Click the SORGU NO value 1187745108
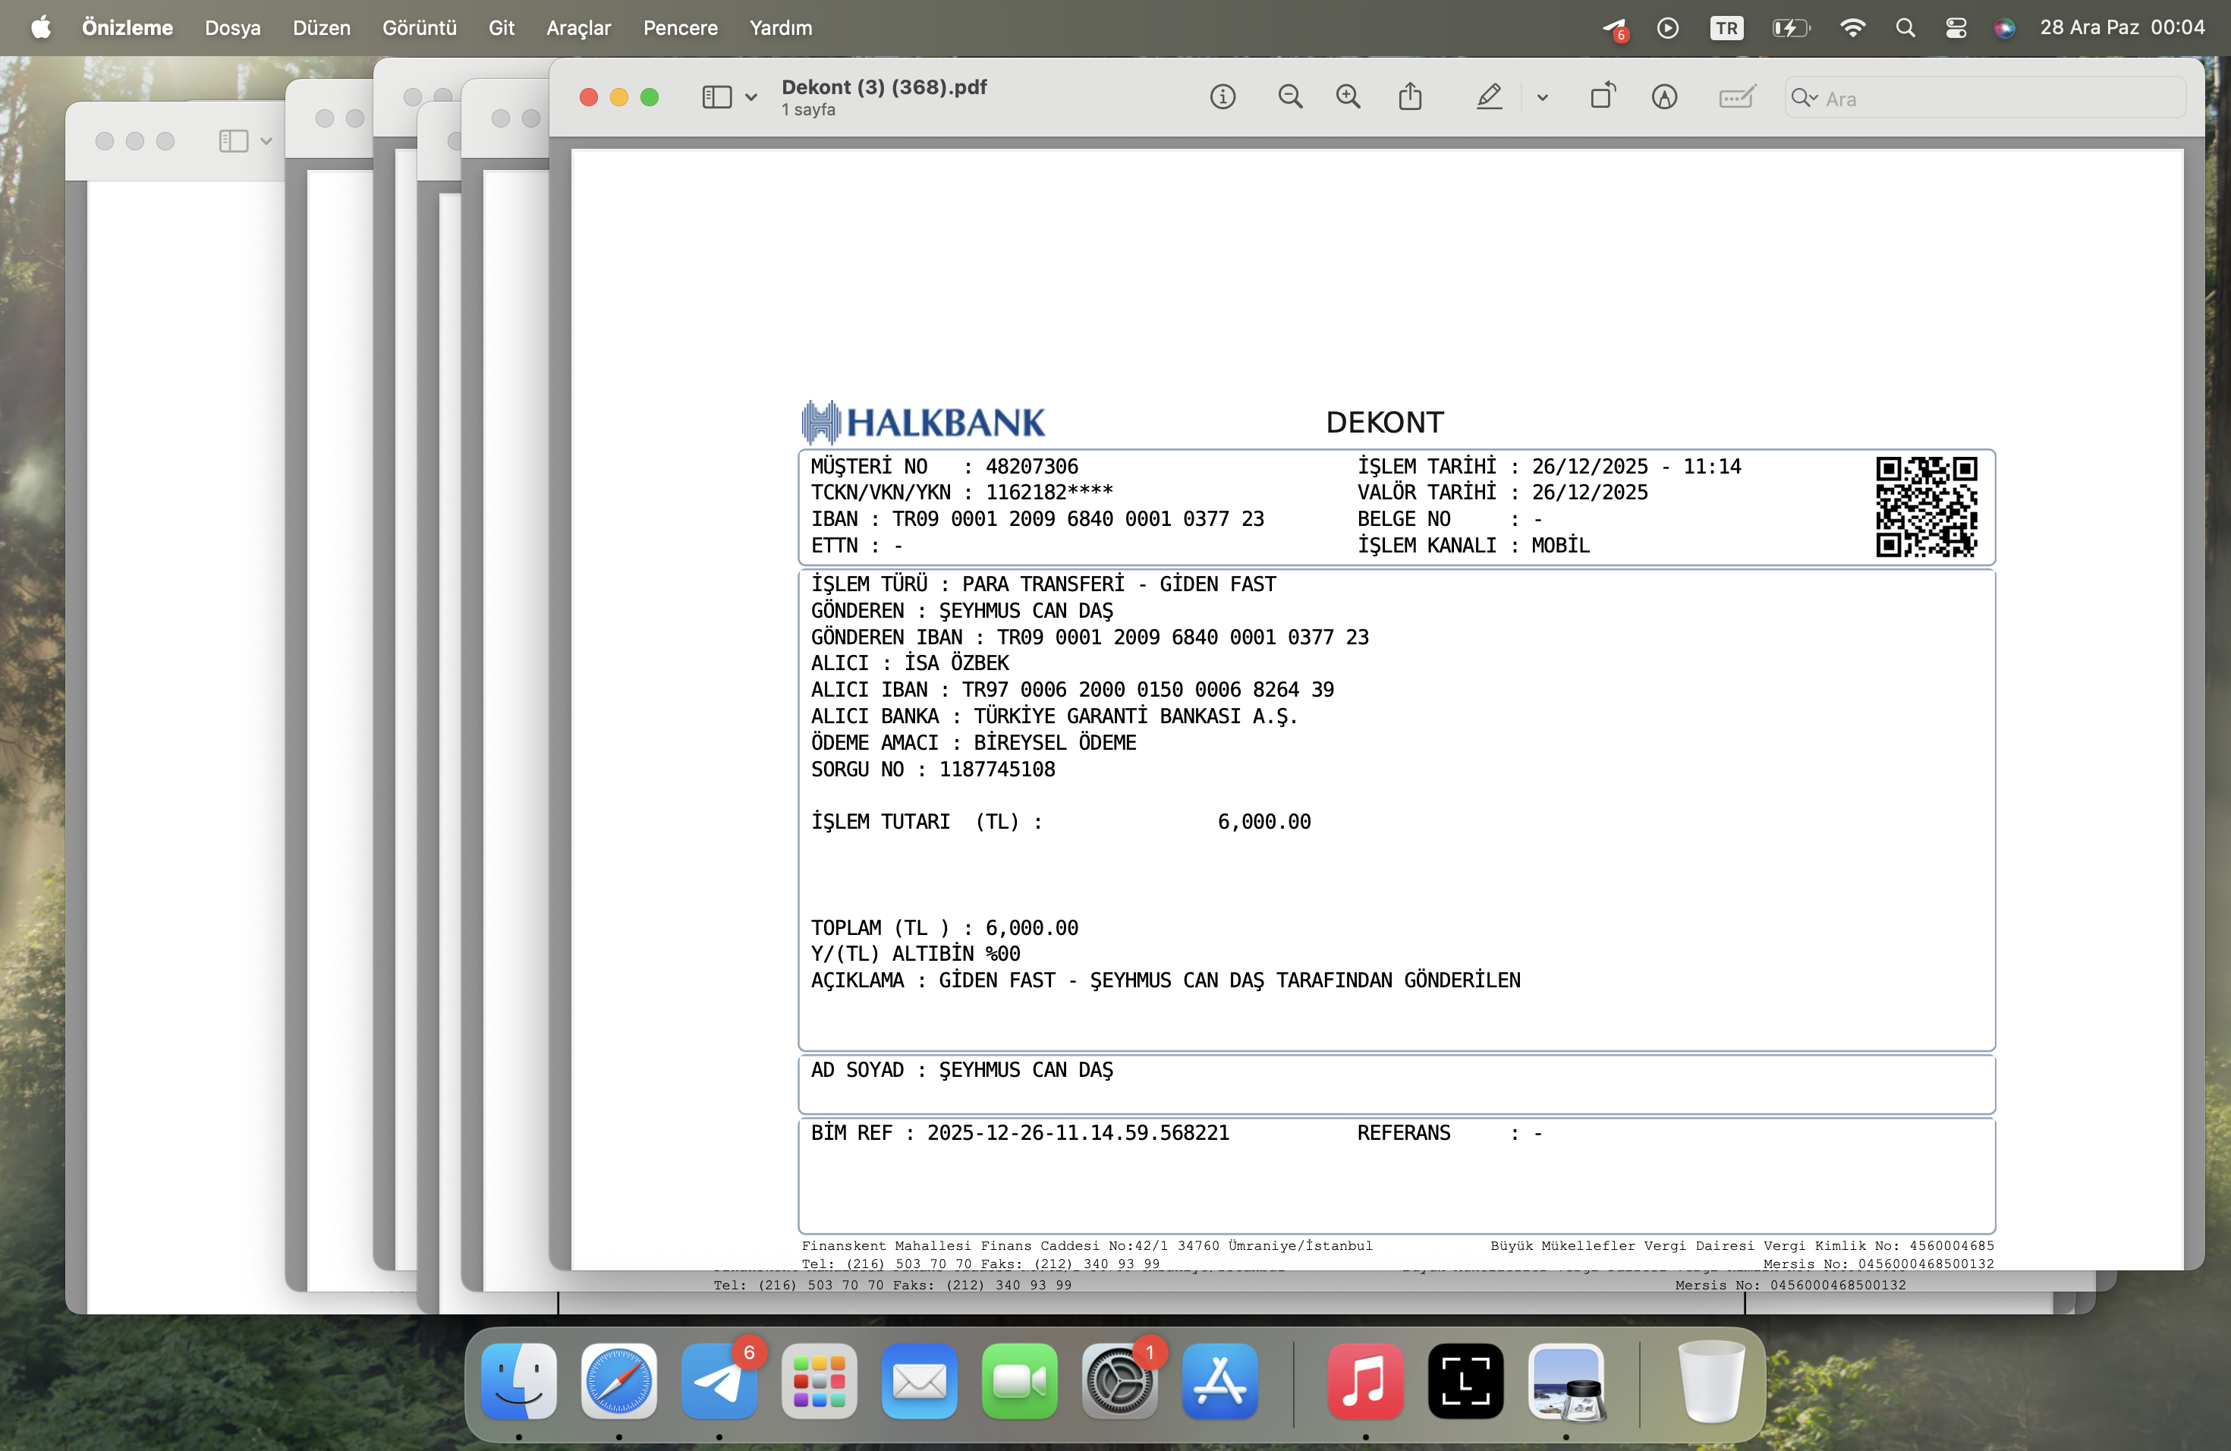 click(x=997, y=770)
